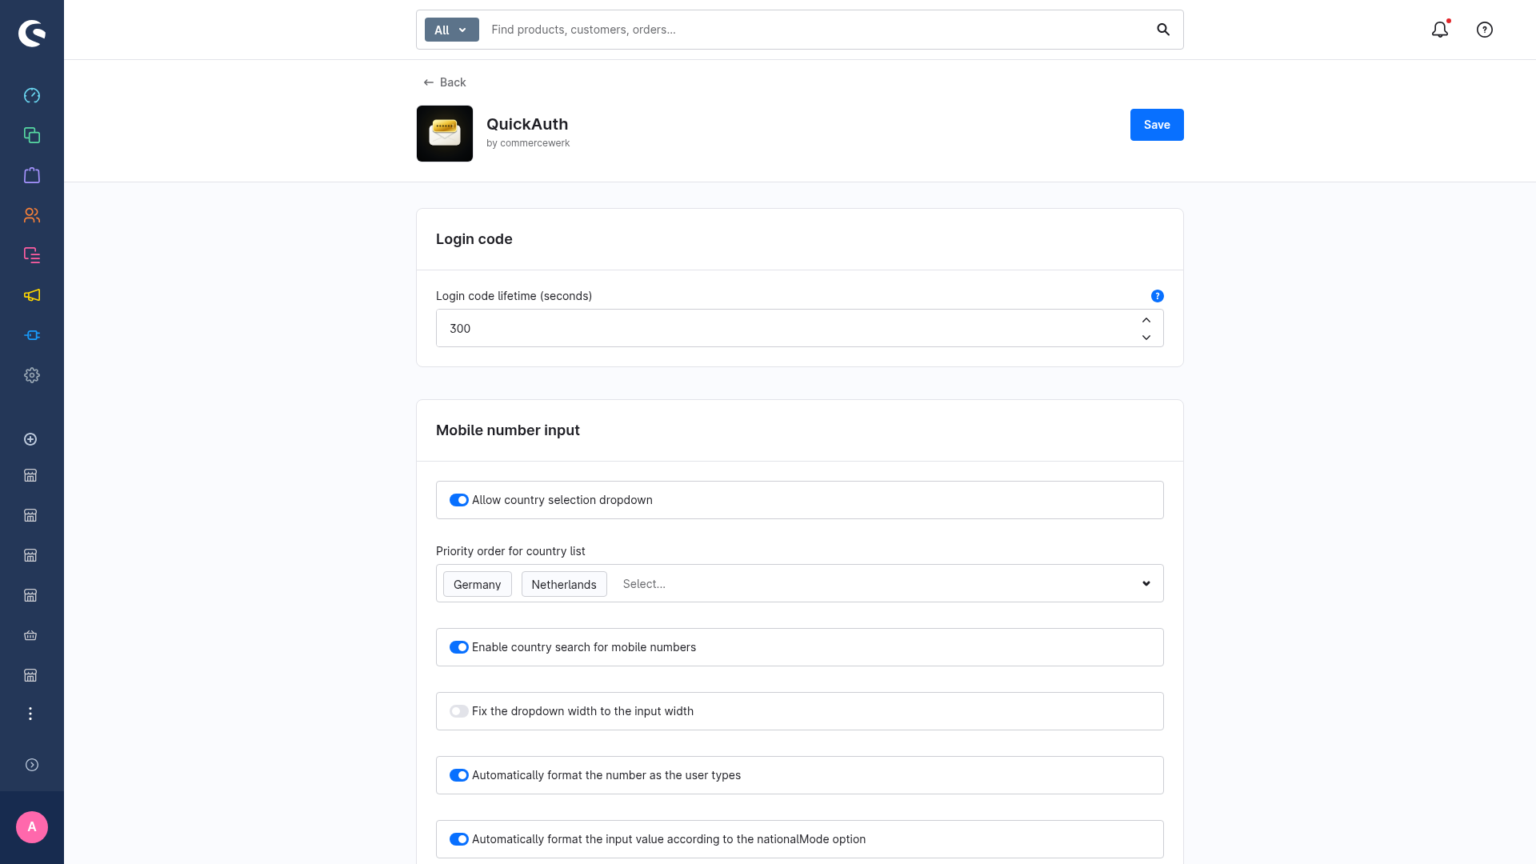Click the Login code section heading
This screenshot has width=1536, height=864.
click(474, 239)
